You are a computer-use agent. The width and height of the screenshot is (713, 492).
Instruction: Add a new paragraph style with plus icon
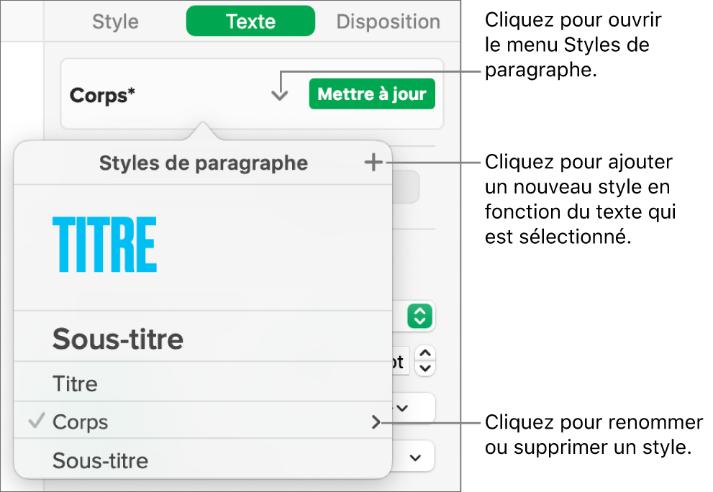coord(373,163)
